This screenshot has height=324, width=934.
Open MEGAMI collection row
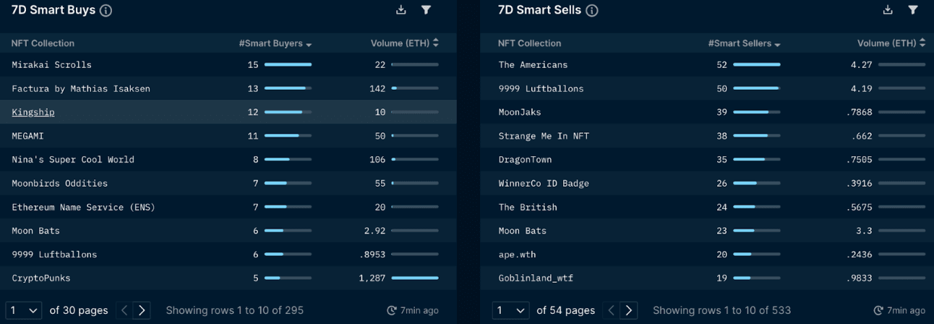(228, 136)
